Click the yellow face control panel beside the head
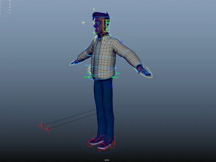 pos(104,26)
